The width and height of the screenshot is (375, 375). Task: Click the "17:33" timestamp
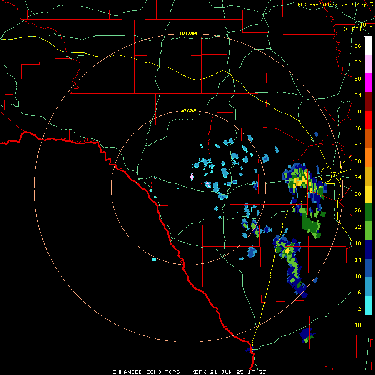tap(256, 372)
